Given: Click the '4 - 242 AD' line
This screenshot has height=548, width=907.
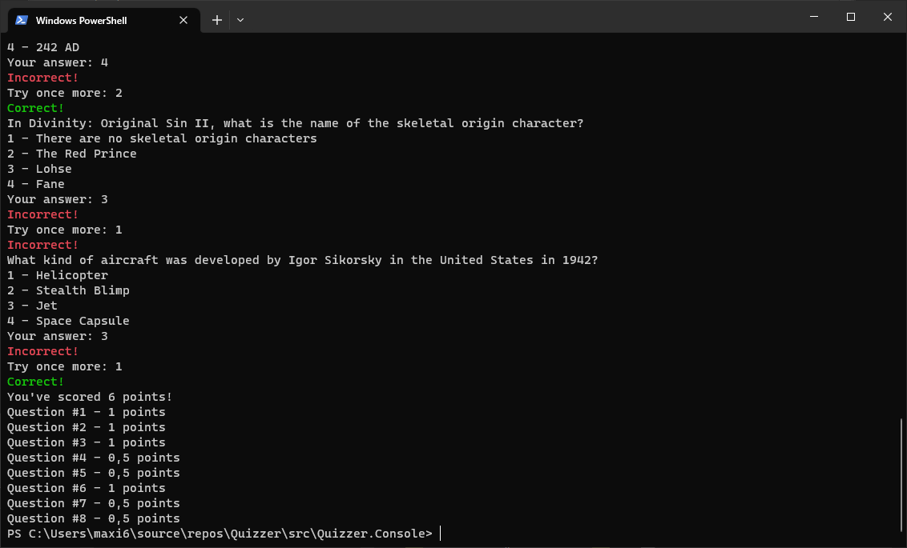Looking at the screenshot, I should tap(43, 47).
